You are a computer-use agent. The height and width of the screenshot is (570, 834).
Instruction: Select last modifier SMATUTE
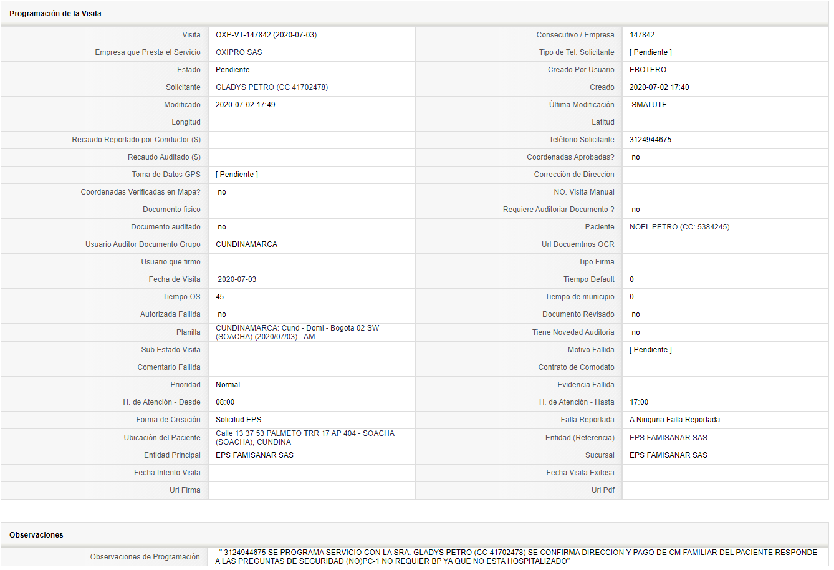click(x=649, y=105)
